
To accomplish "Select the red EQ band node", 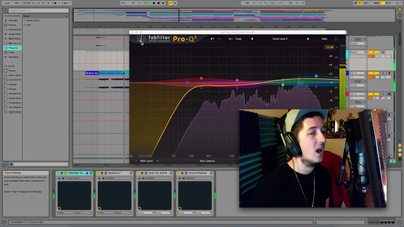I will tap(201, 78).
